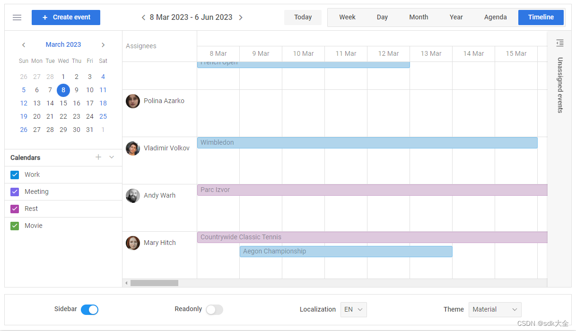Expand the Unassigned events panel icon

560,43
